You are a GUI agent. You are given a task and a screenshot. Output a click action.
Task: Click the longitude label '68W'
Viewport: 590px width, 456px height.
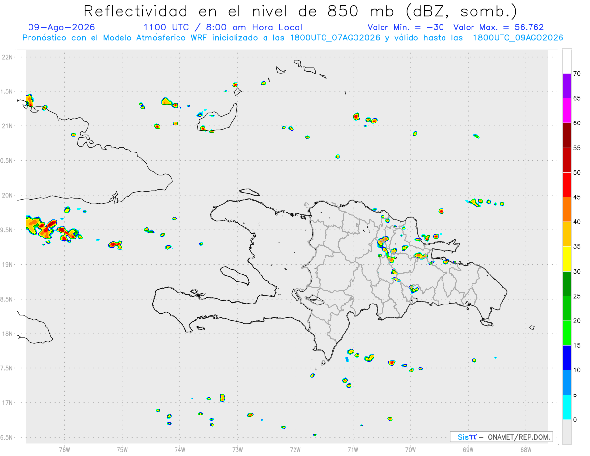(526, 449)
